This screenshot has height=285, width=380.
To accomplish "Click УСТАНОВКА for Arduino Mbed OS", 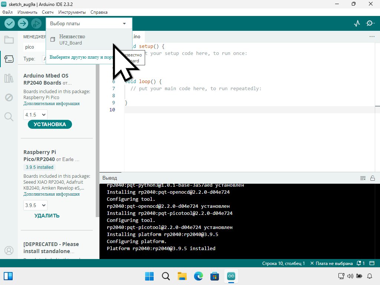I will point(50,124).
